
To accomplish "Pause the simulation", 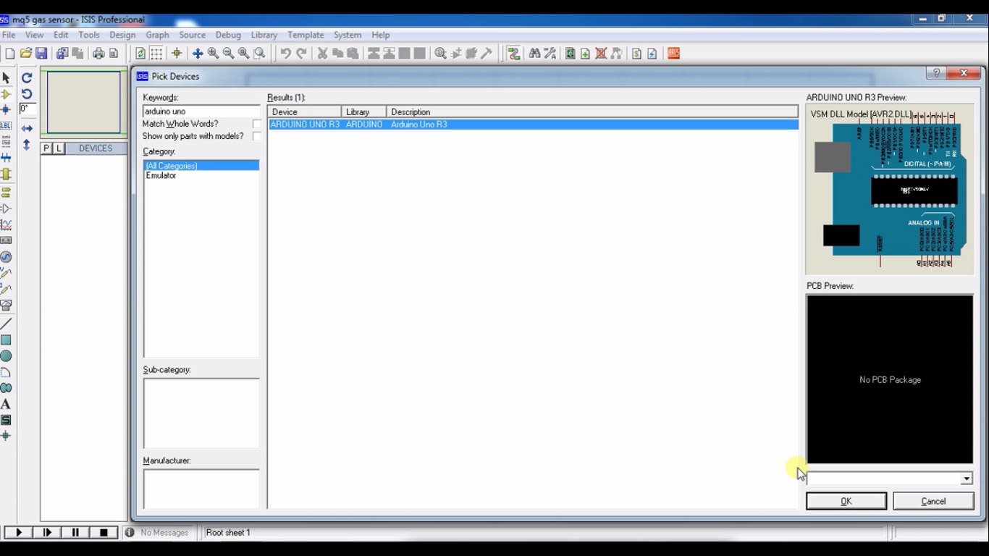I will click(75, 532).
